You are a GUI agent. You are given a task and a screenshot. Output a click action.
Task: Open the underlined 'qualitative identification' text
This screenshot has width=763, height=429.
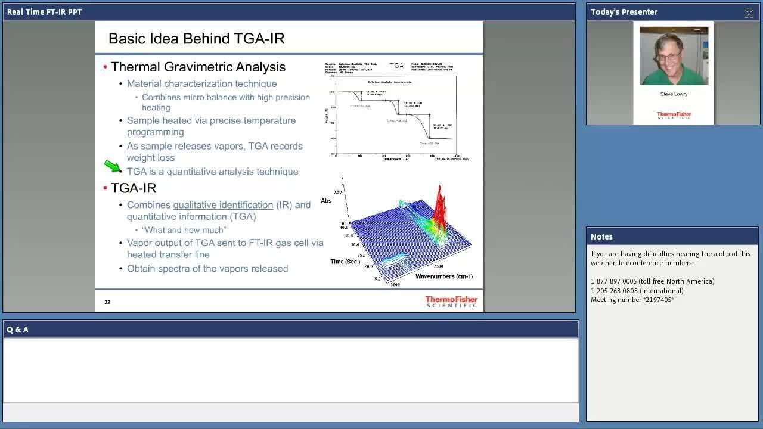(223, 205)
